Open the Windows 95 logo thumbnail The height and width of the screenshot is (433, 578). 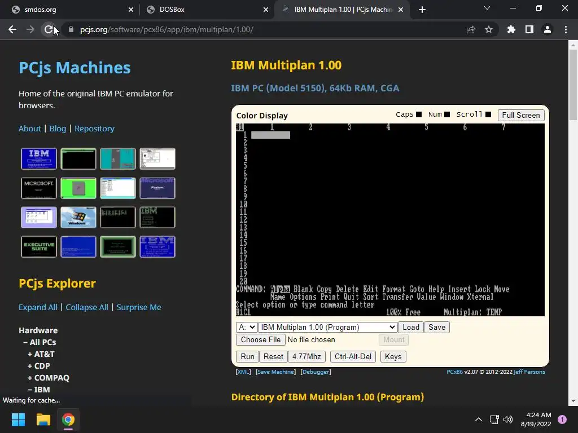(x=78, y=217)
